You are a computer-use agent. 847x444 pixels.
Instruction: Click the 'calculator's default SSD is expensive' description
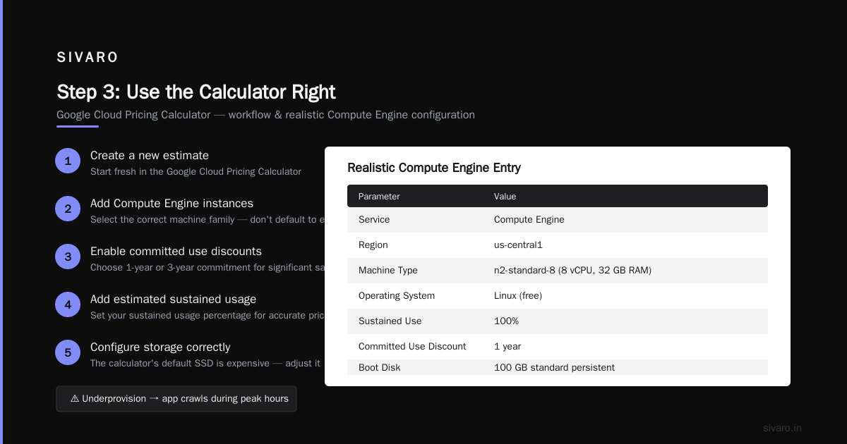205,363
